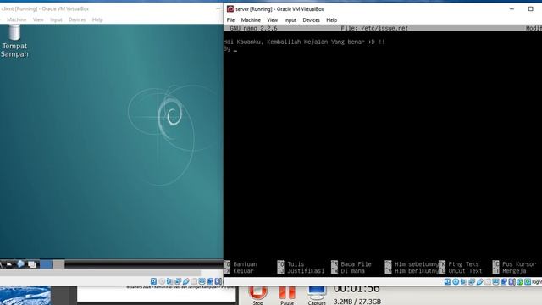Open the Input menu in server window

[290, 20]
